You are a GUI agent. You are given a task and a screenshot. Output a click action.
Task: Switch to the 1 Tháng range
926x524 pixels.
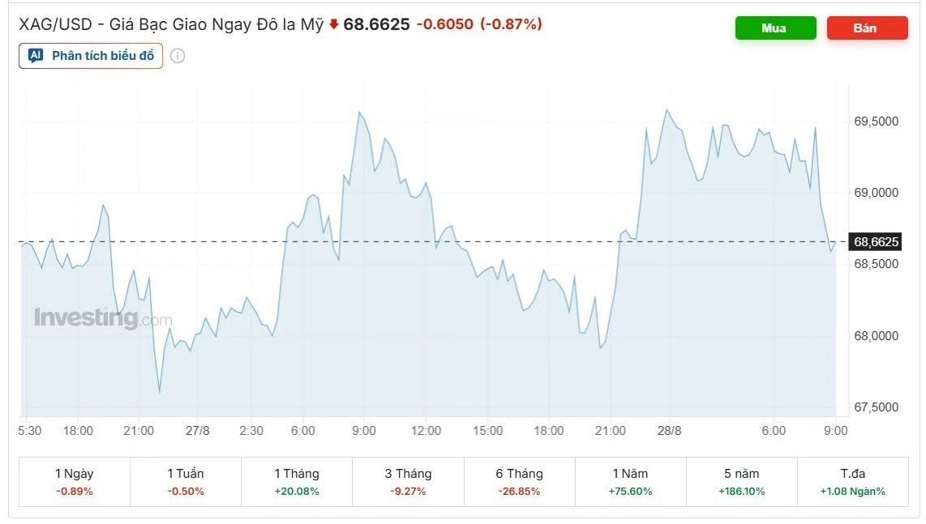click(297, 482)
